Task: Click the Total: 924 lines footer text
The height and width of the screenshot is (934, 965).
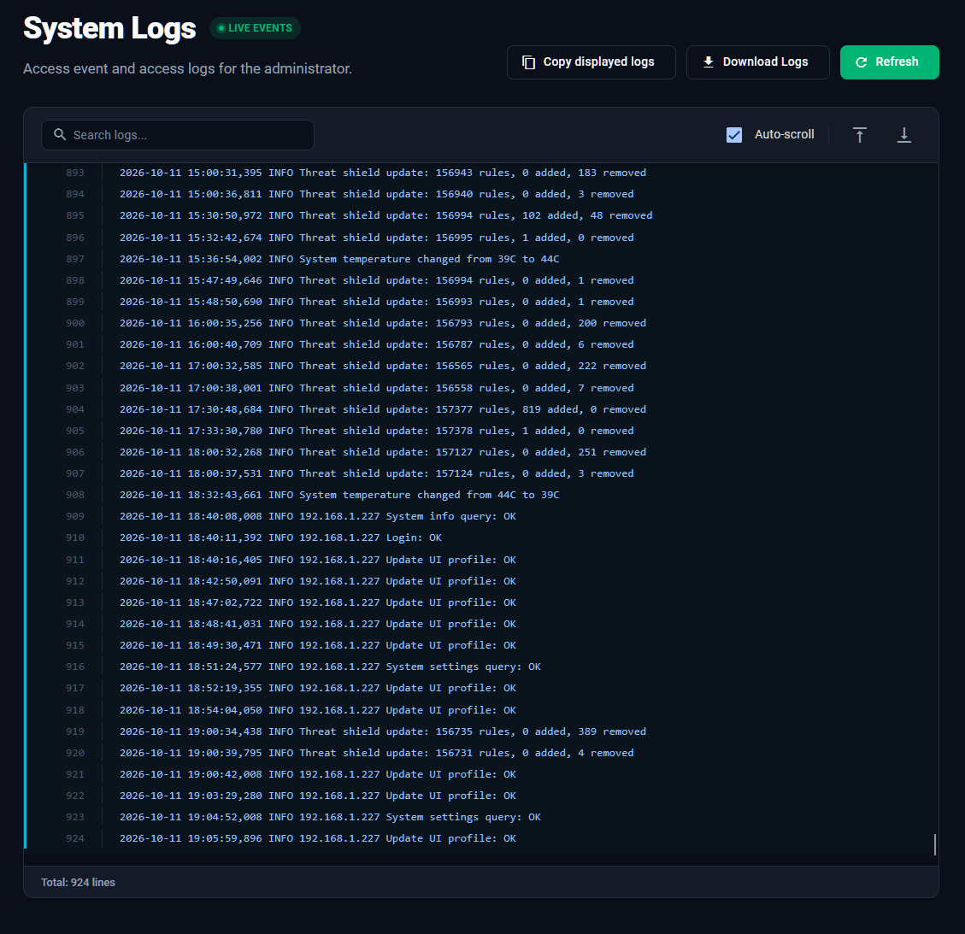Action: pyautogui.click(x=78, y=883)
